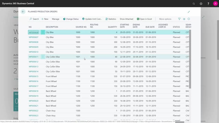Click Change Status action
Image resolution: width=219 pixels, height=123 pixels.
(x=71, y=19)
